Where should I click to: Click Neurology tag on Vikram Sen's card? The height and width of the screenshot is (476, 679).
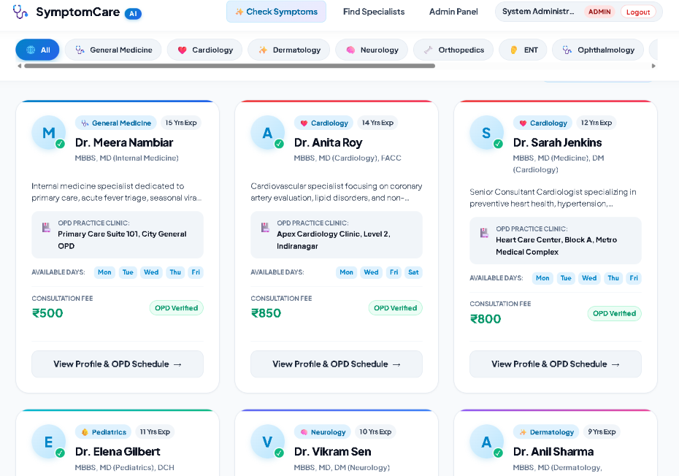click(323, 431)
